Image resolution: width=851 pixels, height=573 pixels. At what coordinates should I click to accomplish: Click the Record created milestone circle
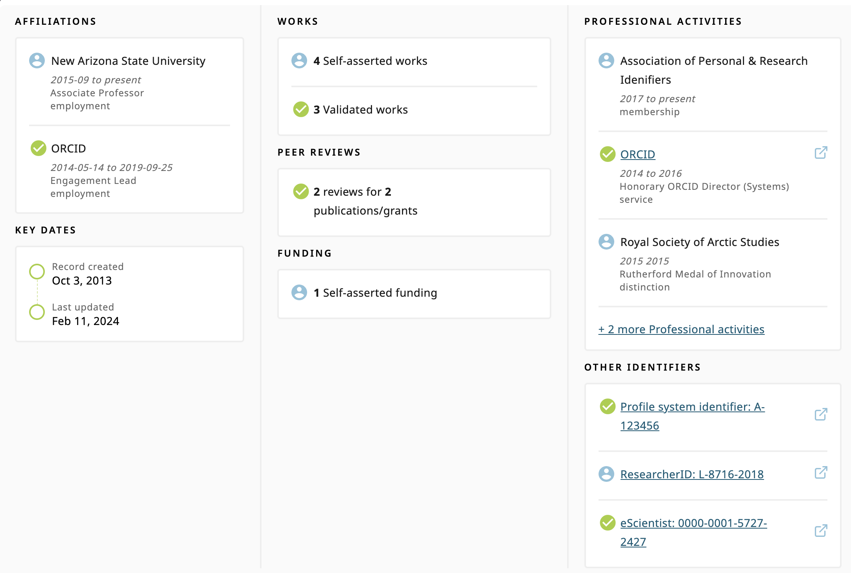tap(37, 271)
